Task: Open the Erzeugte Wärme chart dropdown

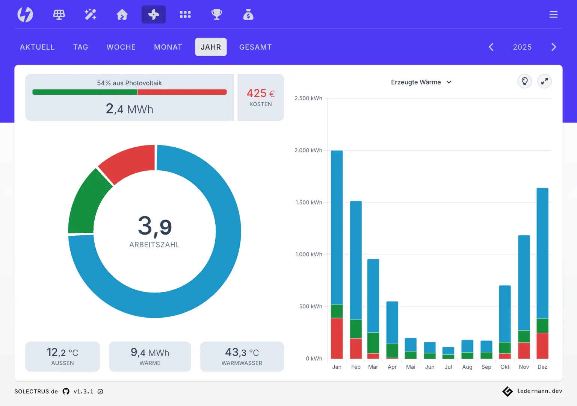Action: coord(421,82)
